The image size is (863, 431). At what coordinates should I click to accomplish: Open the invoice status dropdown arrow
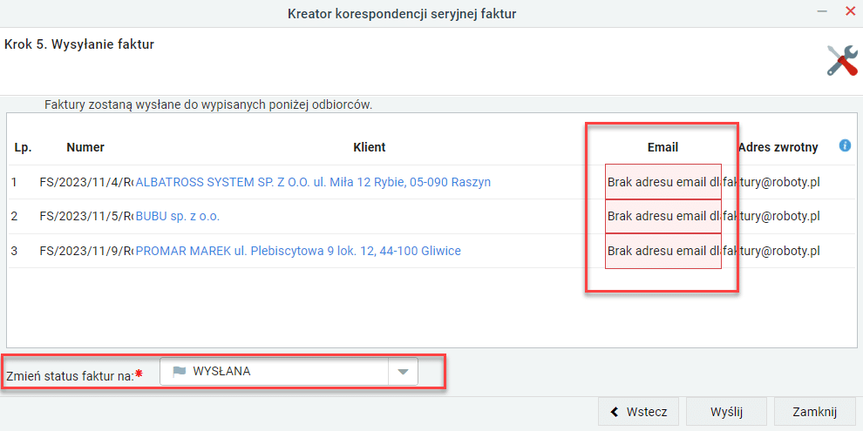pyautogui.click(x=404, y=372)
